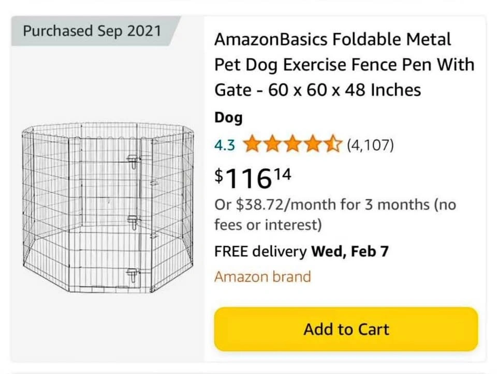Click the half-filled fifth rating star
497x374 pixels.
[332, 145]
